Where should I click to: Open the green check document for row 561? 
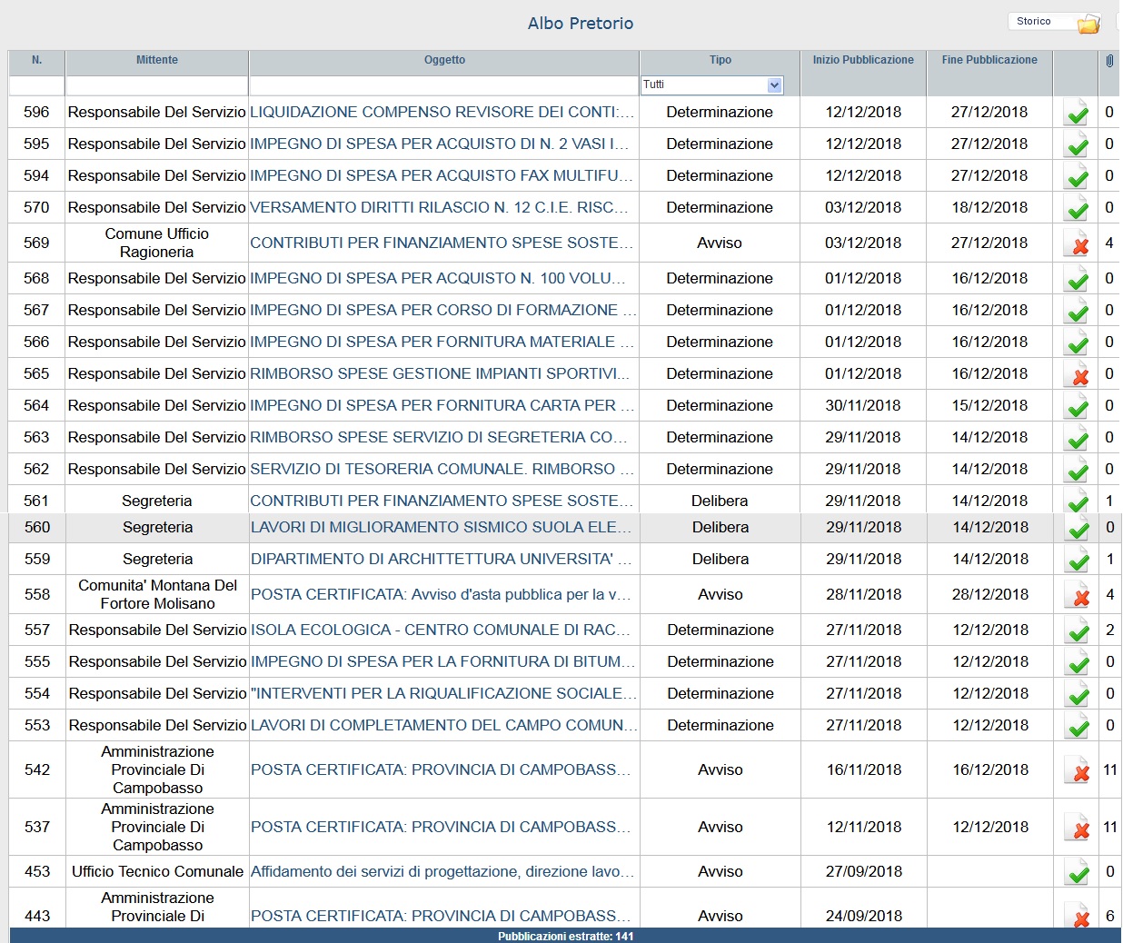point(1077,500)
